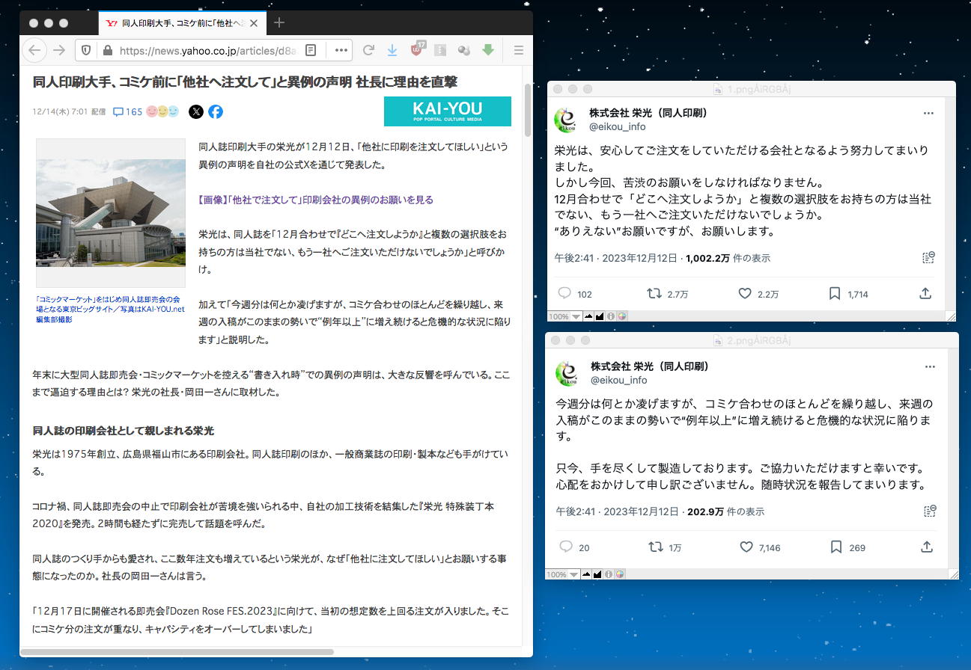Open the Firefox hamburger menu
971x670 pixels.
(518, 50)
